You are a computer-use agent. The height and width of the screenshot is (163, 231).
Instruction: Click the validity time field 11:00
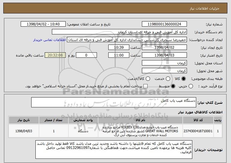pyautogui.click(x=119, y=55)
